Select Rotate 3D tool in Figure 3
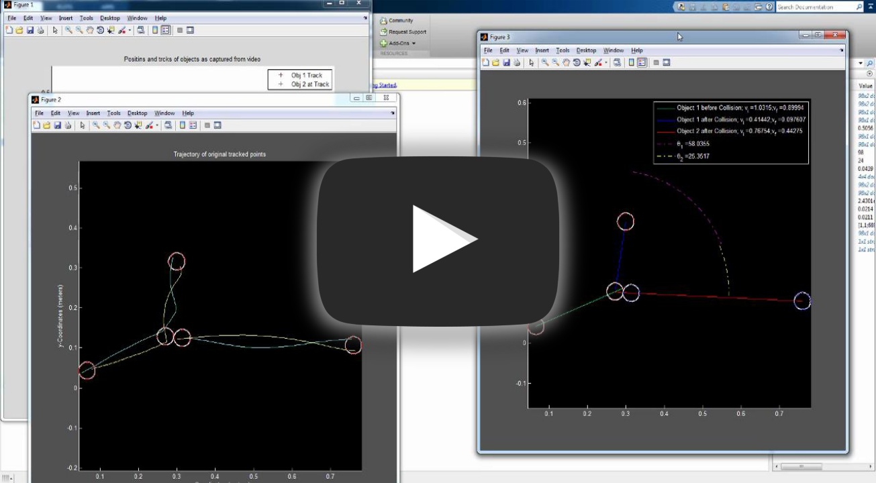The height and width of the screenshot is (483, 876). [x=577, y=62]
